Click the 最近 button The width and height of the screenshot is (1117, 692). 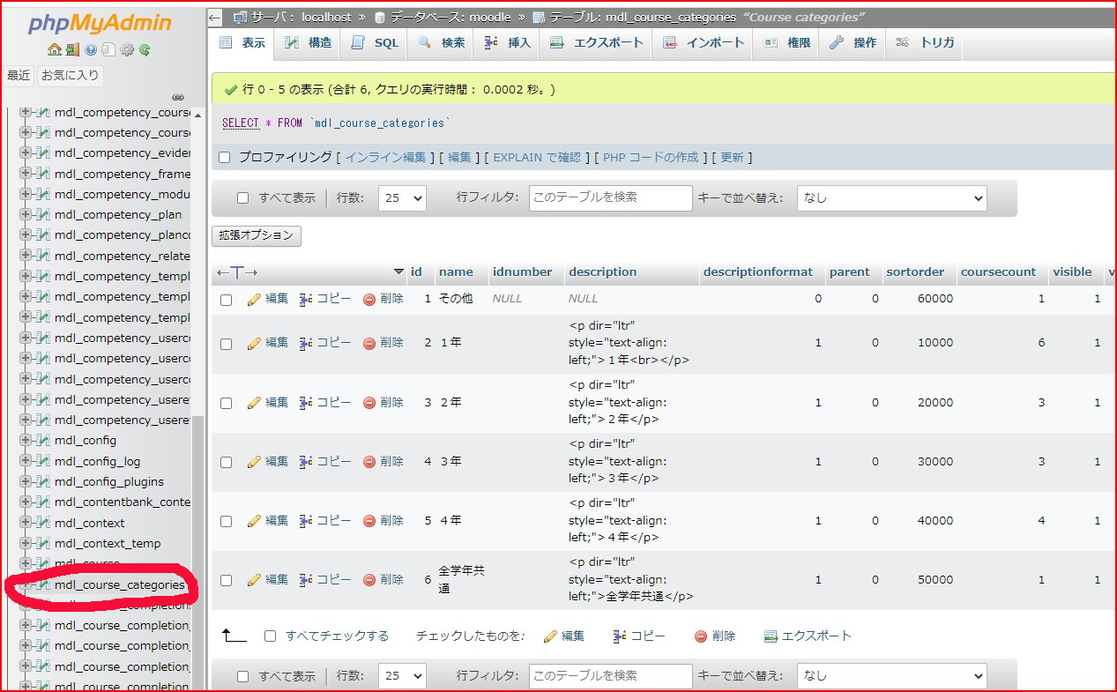19,76
